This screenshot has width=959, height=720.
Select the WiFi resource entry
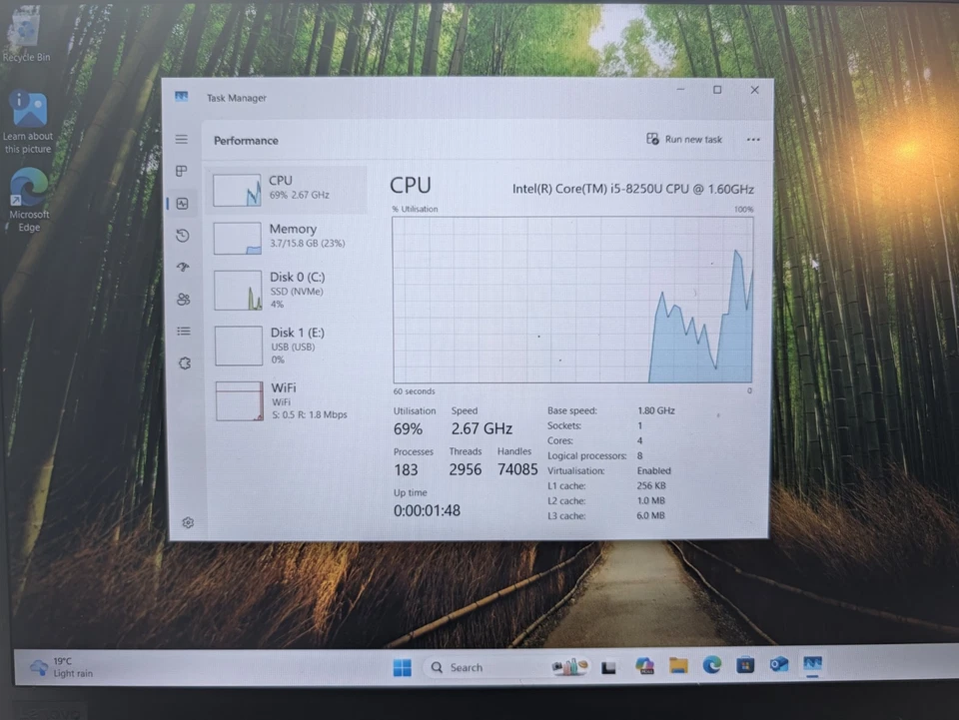287,401
